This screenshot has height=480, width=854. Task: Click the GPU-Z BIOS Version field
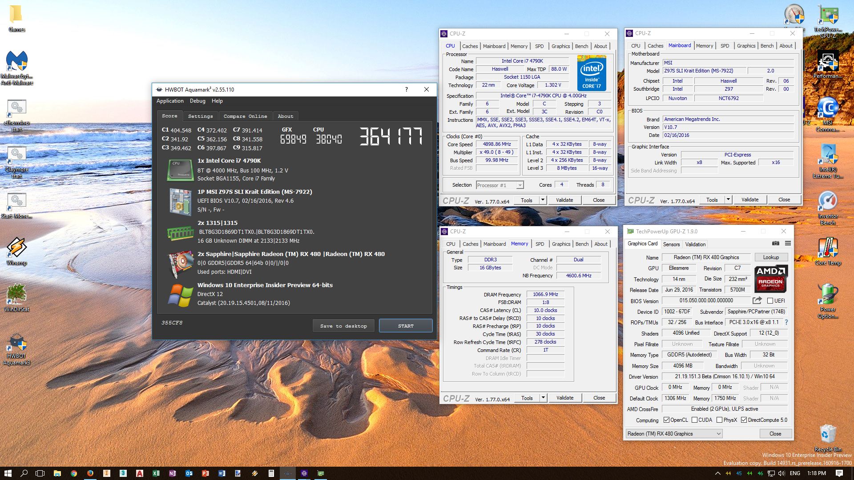tap(706, 301)
